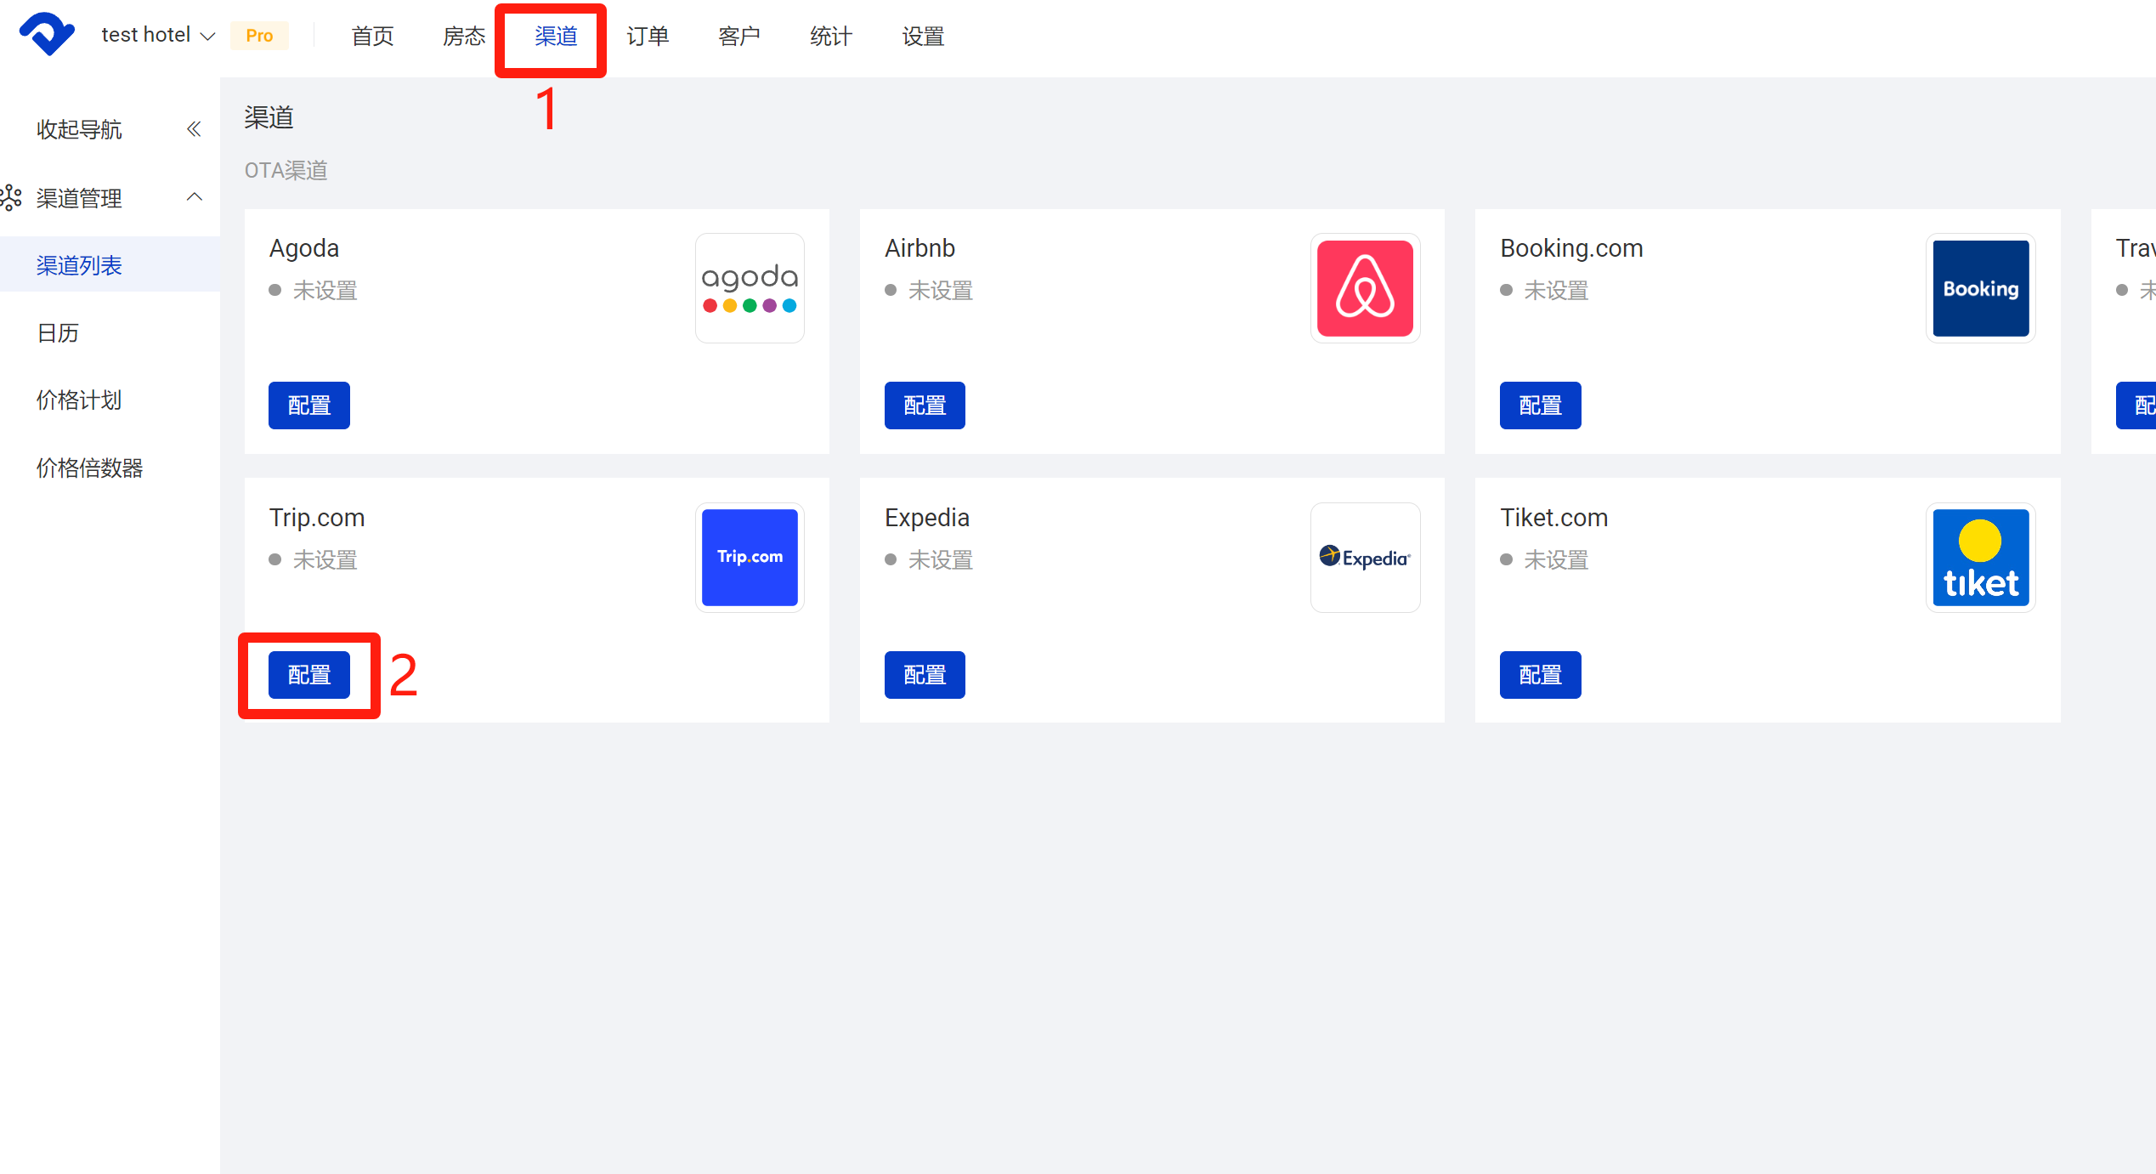Configure the Airbnb channel
The height and width of the screenshot is (1174, 2156).
[x=925, y=406]
